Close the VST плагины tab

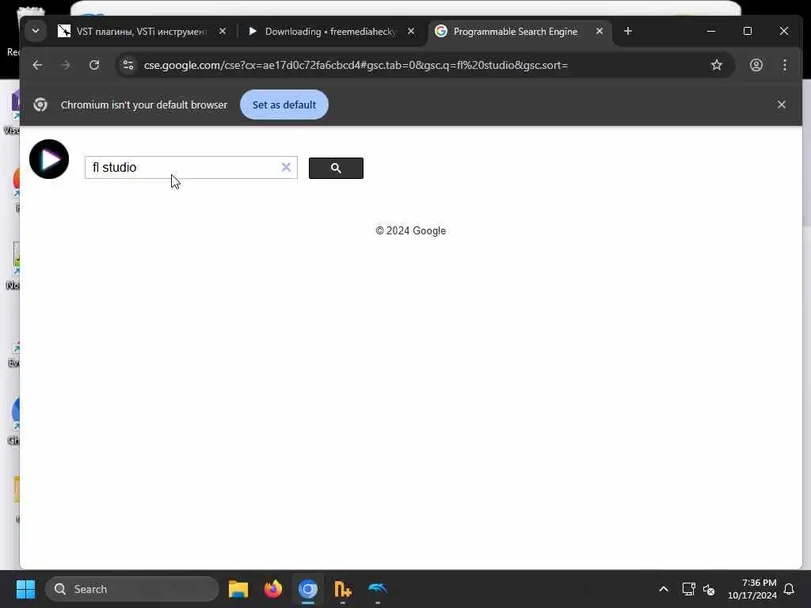[223, 32]
